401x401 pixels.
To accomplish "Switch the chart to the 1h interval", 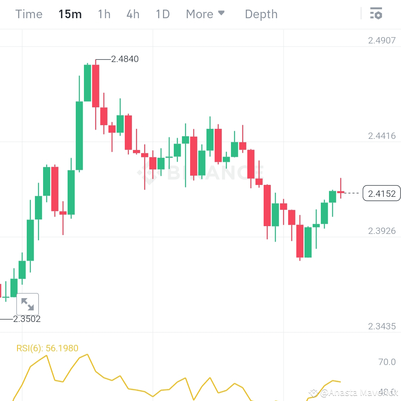I will [x=104, y=14].
